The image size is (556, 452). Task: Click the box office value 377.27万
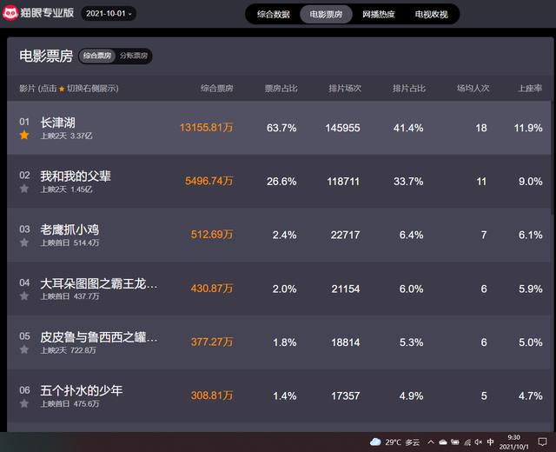(212, 342)
